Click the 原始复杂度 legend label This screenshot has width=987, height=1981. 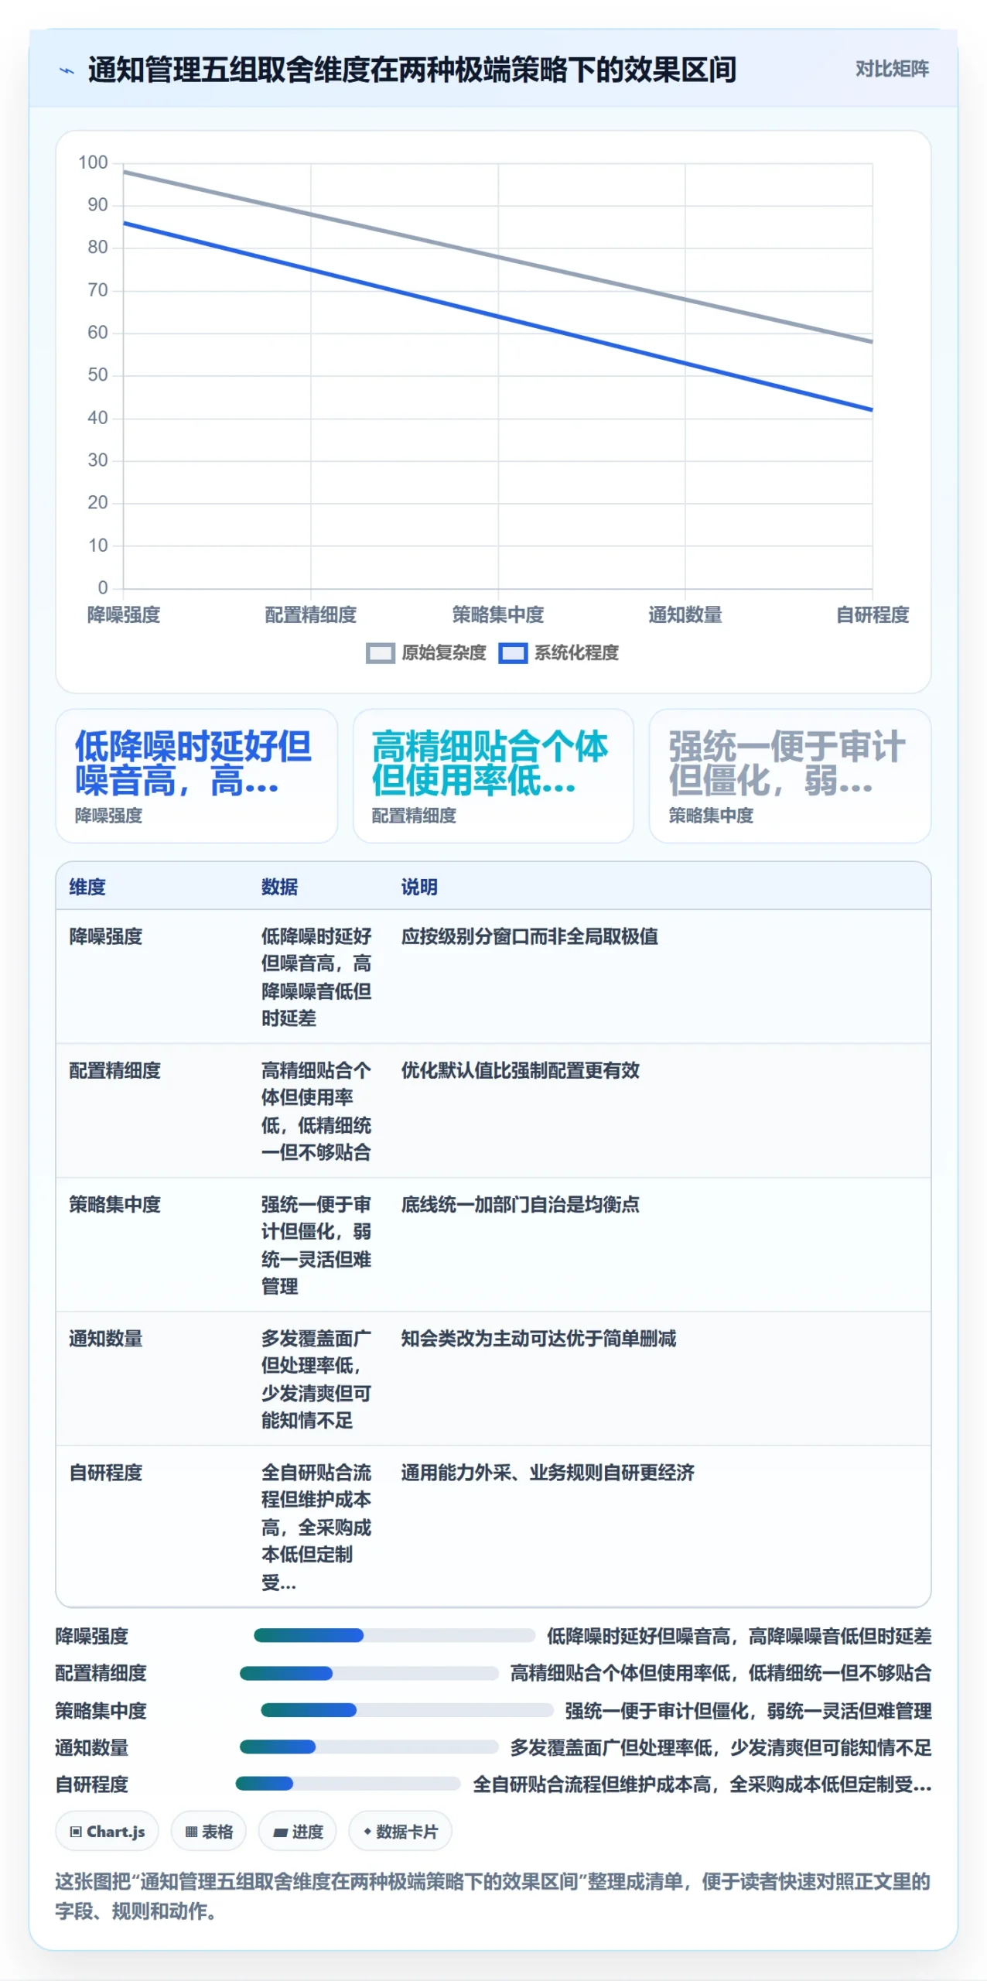(444, 653)
